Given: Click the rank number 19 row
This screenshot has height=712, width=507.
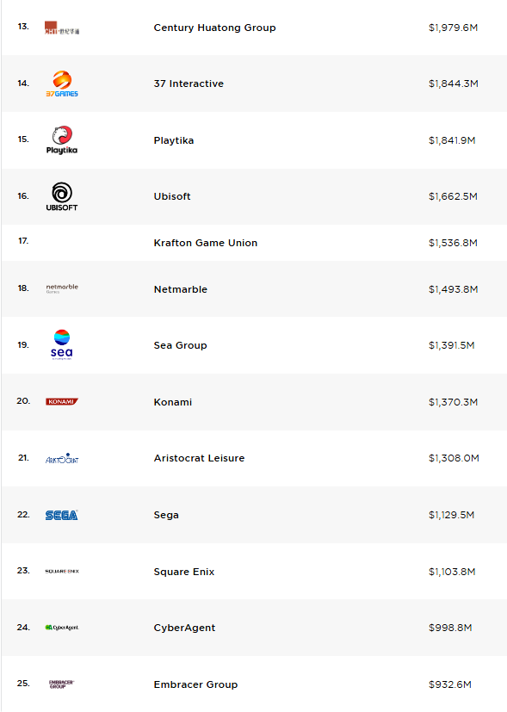Looking at the screenshot, I should tap(254, 345).
